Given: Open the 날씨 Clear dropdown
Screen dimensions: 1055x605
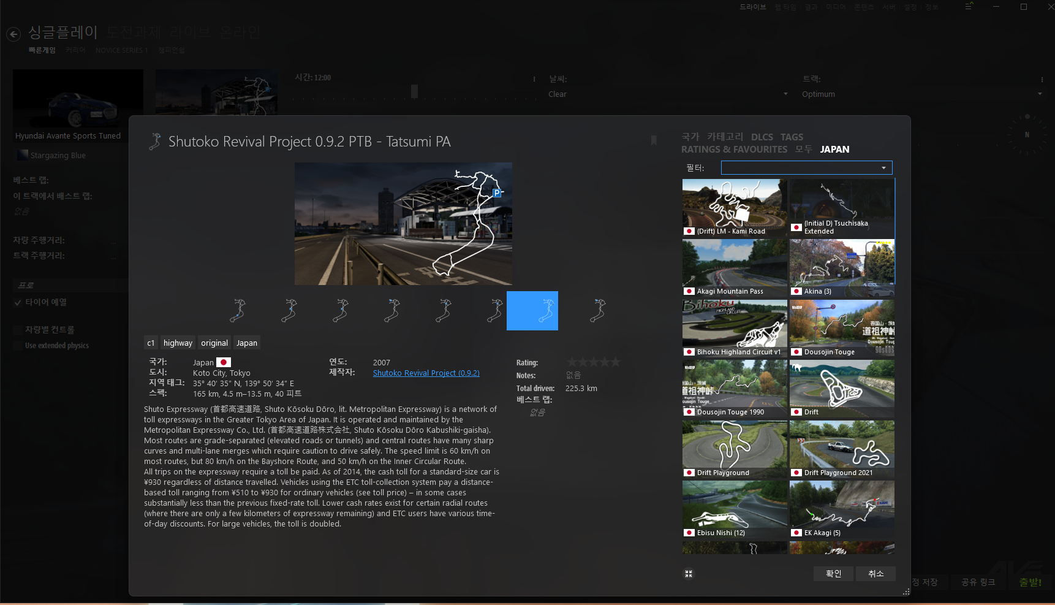Looking at the screenshot, I should (668, 94).
